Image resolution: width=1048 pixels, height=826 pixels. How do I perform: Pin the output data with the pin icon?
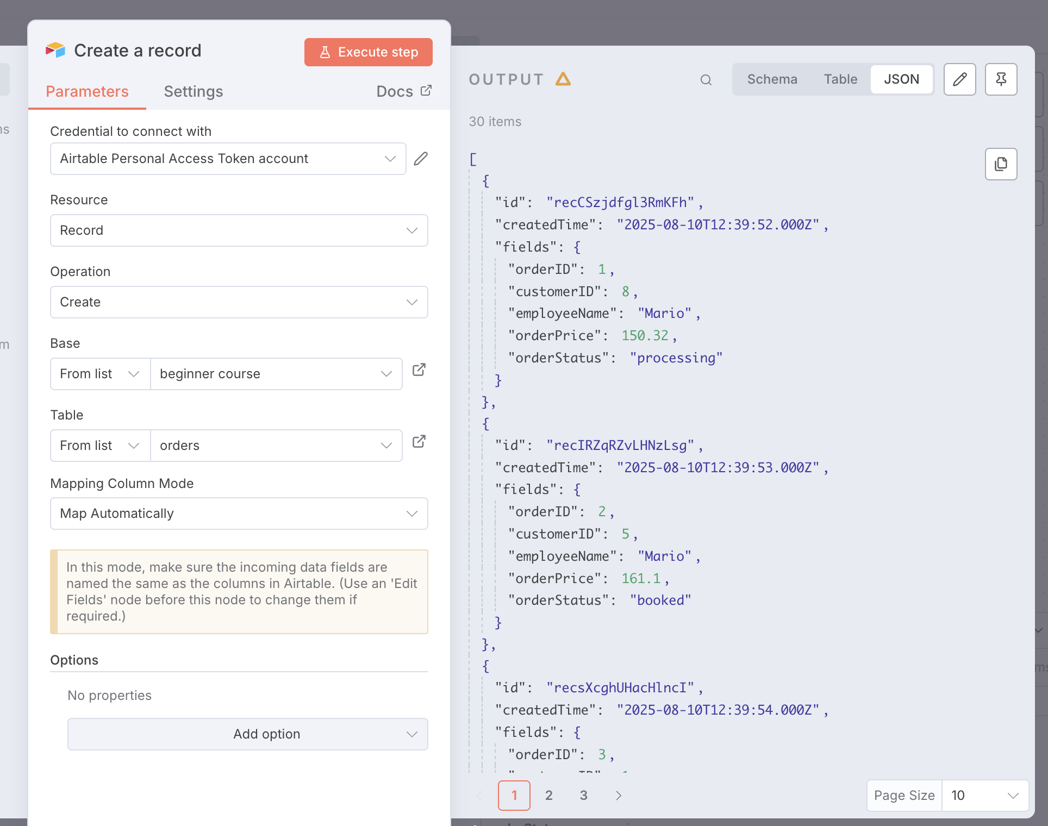[1001, 79]
